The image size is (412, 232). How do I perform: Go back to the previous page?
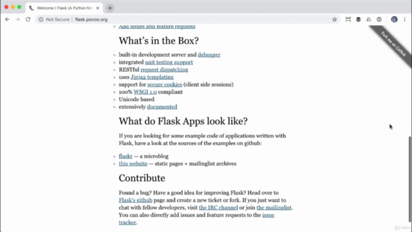(x=7, y=19)
